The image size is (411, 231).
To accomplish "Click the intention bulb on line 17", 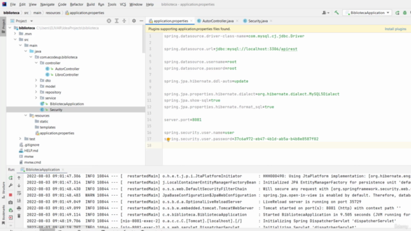I will pos(168,139).
